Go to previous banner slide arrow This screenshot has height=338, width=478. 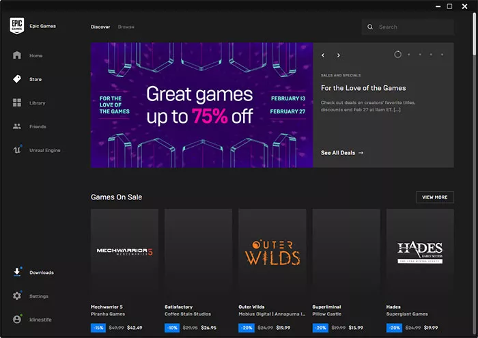coord(324,55)
